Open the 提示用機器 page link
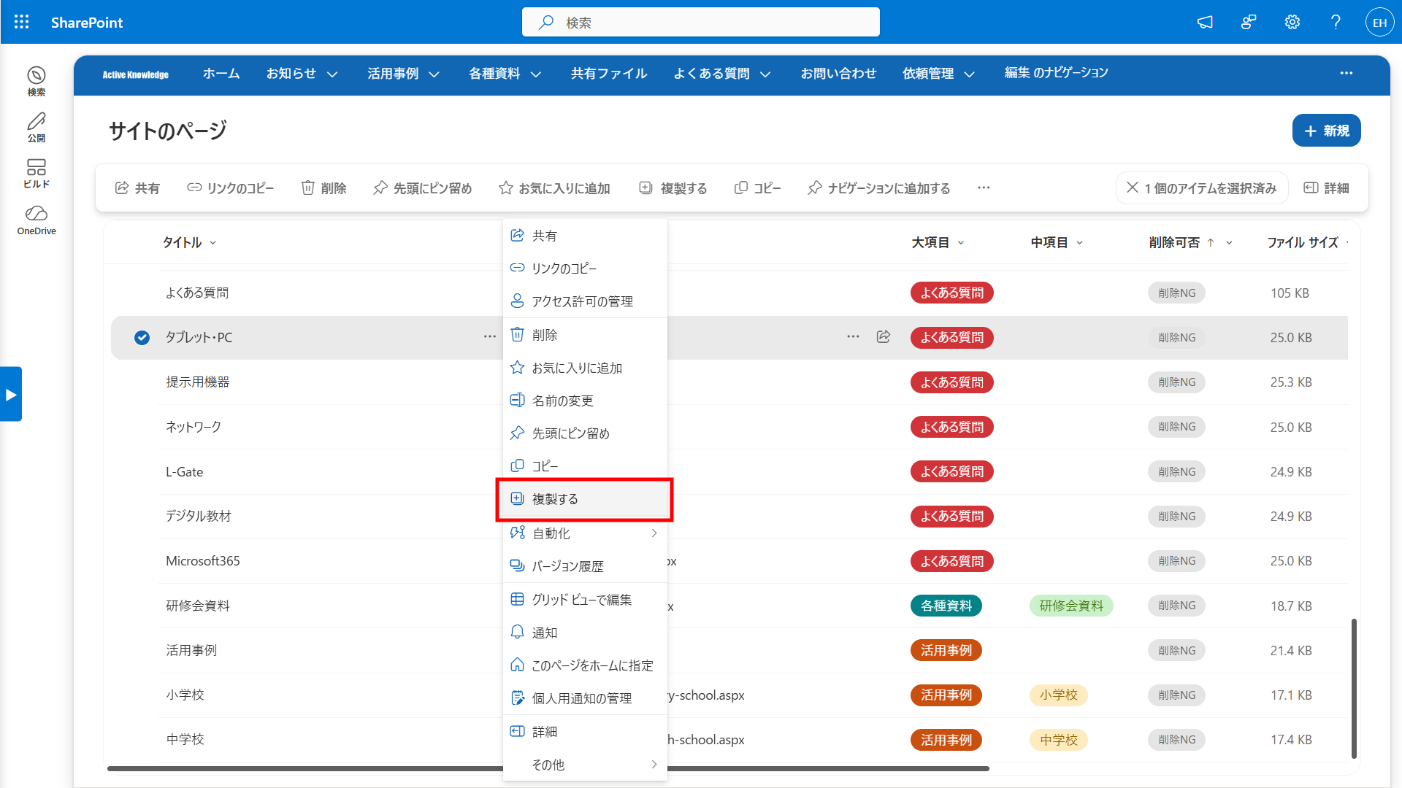This screenshot has width=1402, height=788. (x=197, y=382)
